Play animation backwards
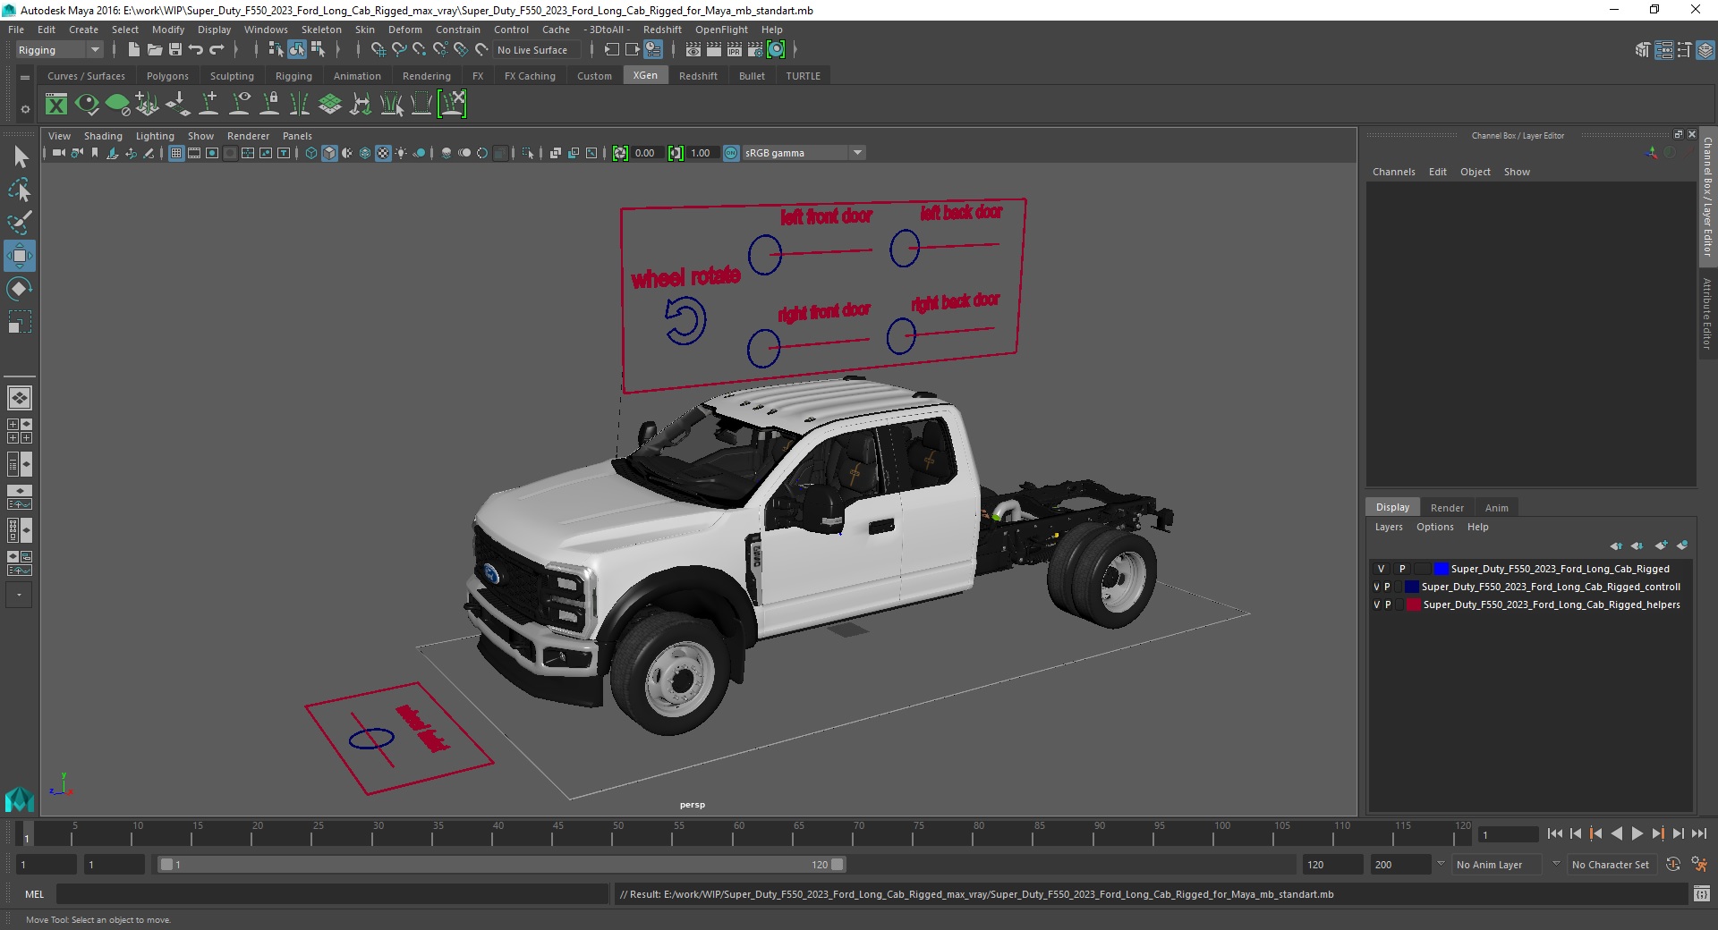This screenshot has height=930, width=1718. (x=1616, y=833)
